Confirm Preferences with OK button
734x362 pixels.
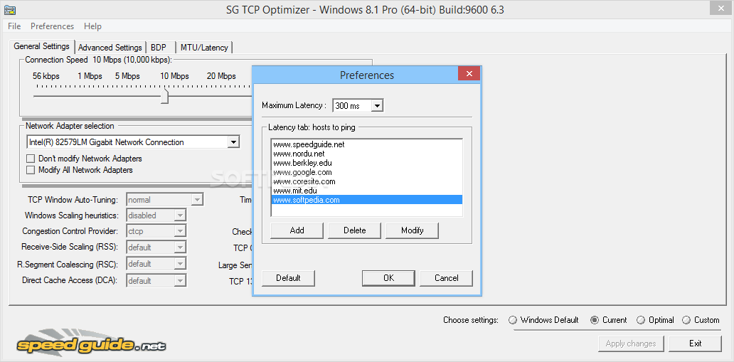[388, 278]
